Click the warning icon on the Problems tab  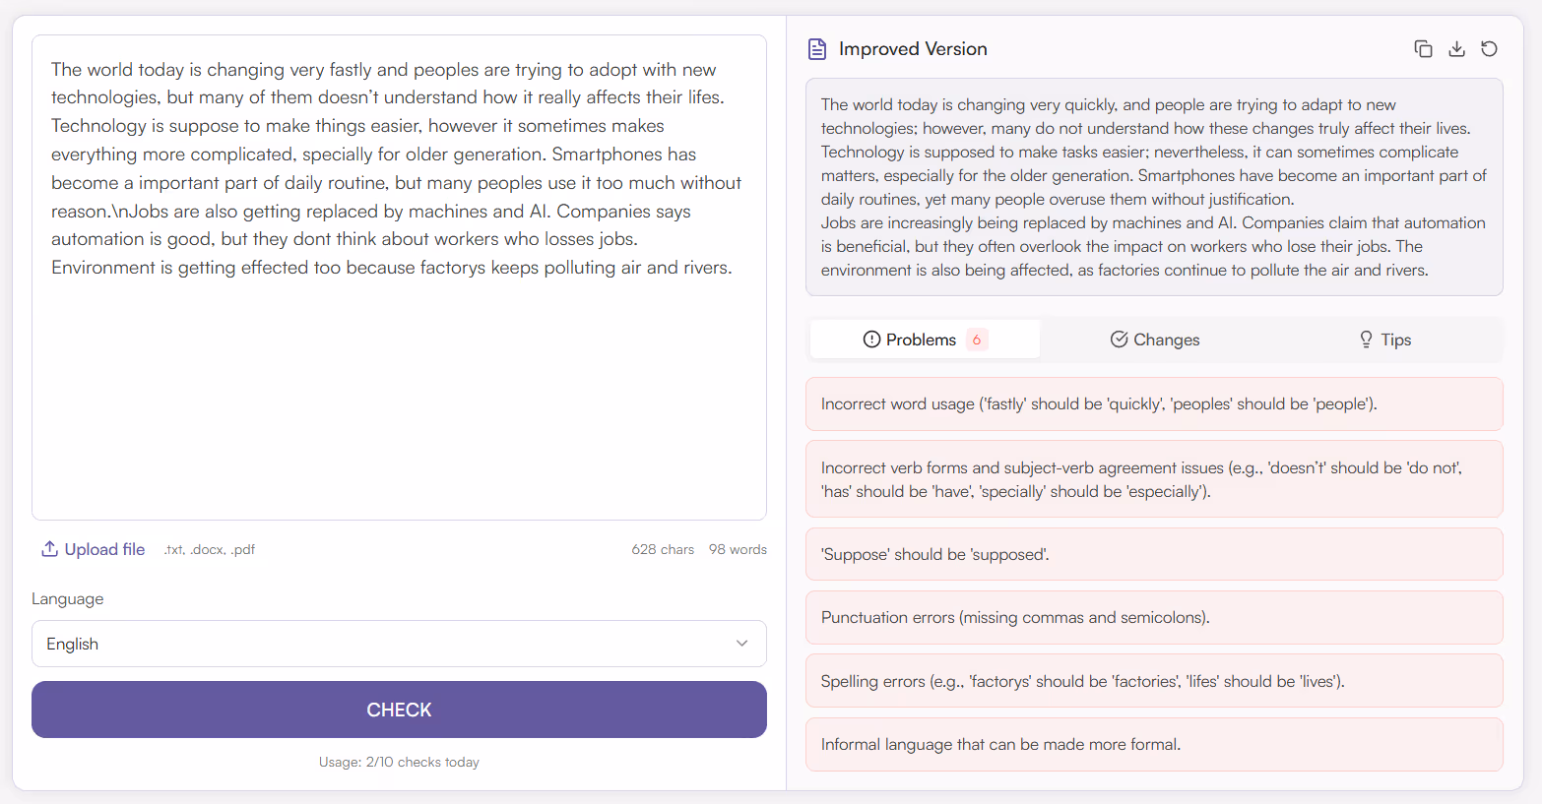[x=871, y=339]
